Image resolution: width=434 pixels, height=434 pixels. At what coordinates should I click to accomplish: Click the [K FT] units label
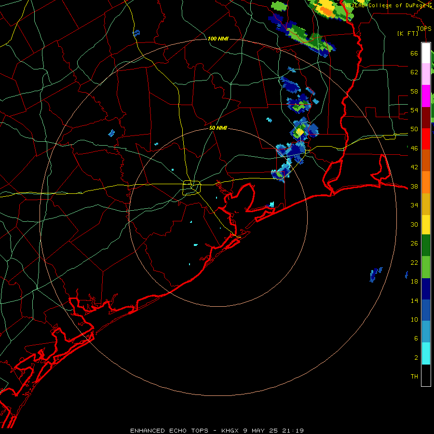coord(407,33)
